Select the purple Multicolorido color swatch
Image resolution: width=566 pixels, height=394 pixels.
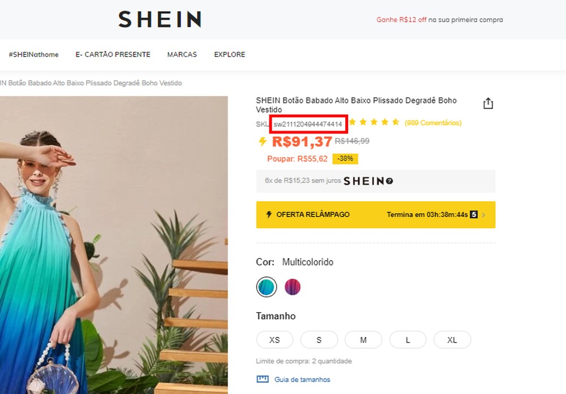coord(292,287)
